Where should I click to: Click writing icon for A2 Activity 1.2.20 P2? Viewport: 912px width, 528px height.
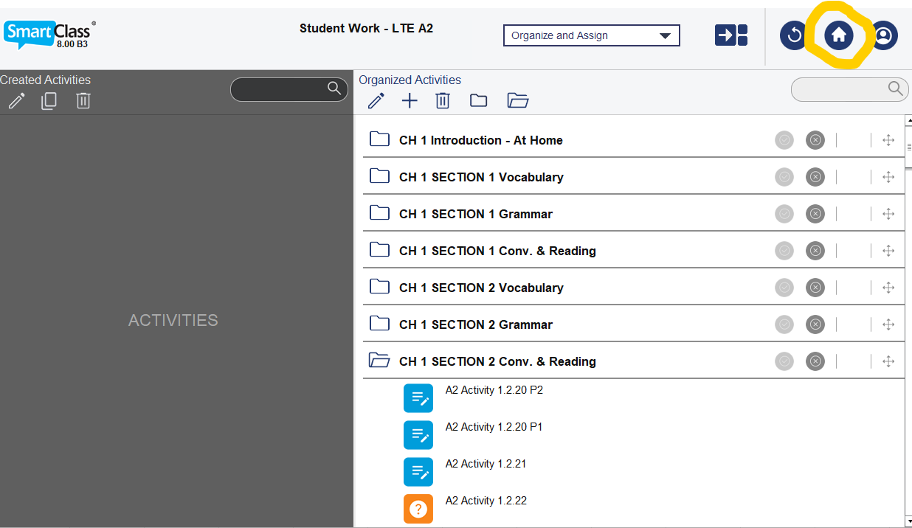pos(418,398)
